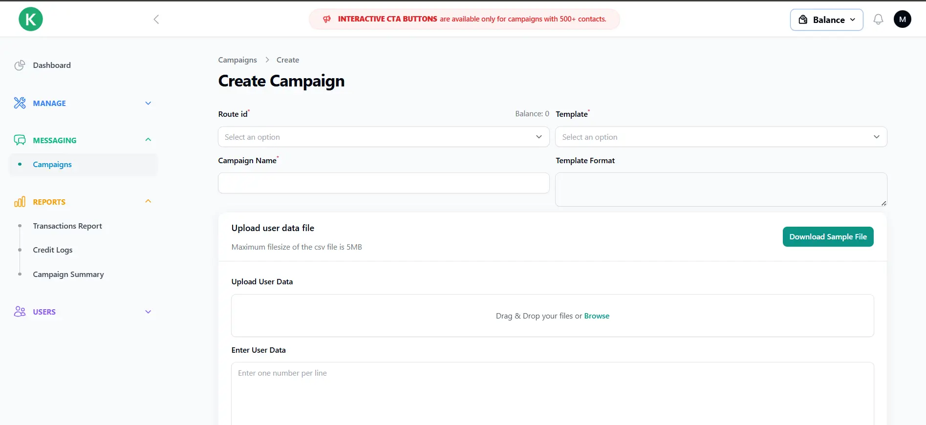Image resolution: width=926 pixels, height=425 pixels.
Task: Click the MESSAGING menu label
Action: (x=55, y=140)
